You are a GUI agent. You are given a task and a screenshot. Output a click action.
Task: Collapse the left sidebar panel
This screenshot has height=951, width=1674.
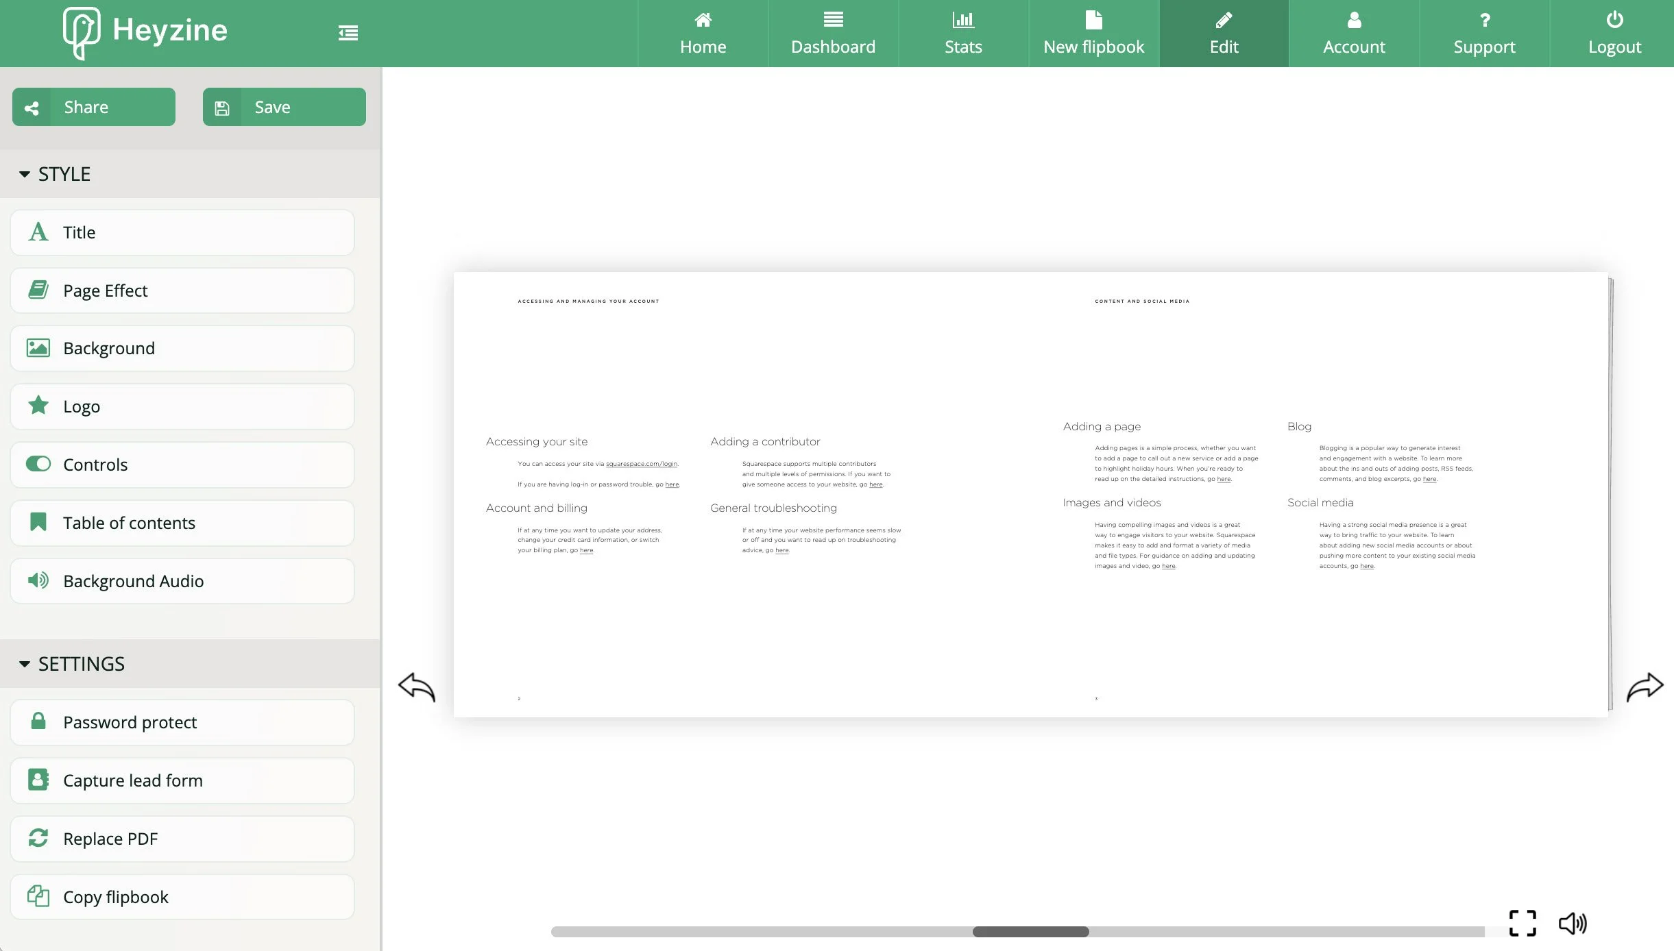point(348,32)
